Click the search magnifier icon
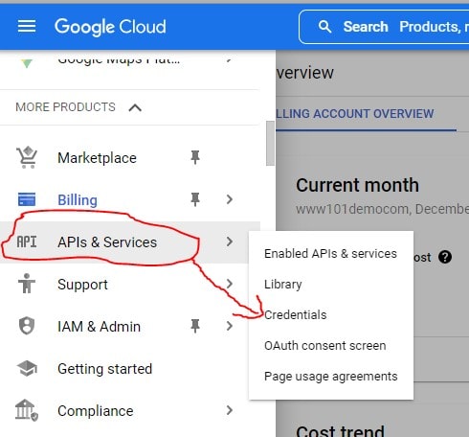This screenshot has height=437, width=469. [324, 27]
